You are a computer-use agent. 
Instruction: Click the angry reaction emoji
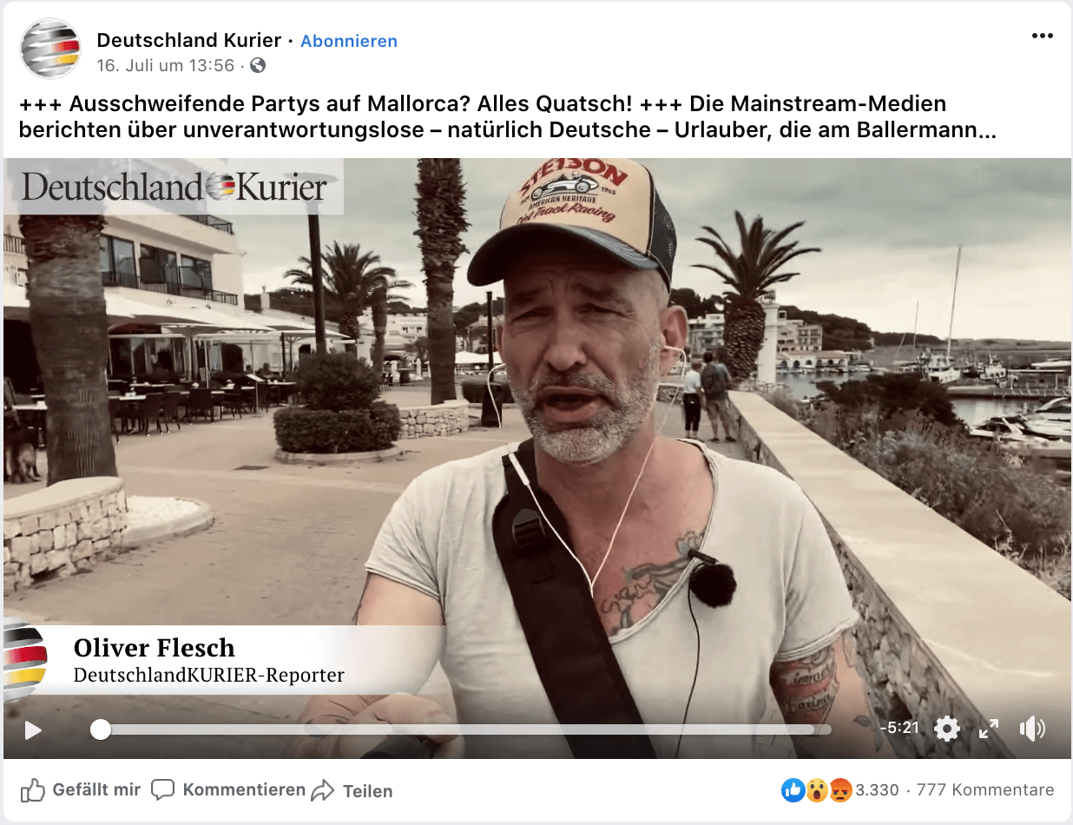[840, 789]
